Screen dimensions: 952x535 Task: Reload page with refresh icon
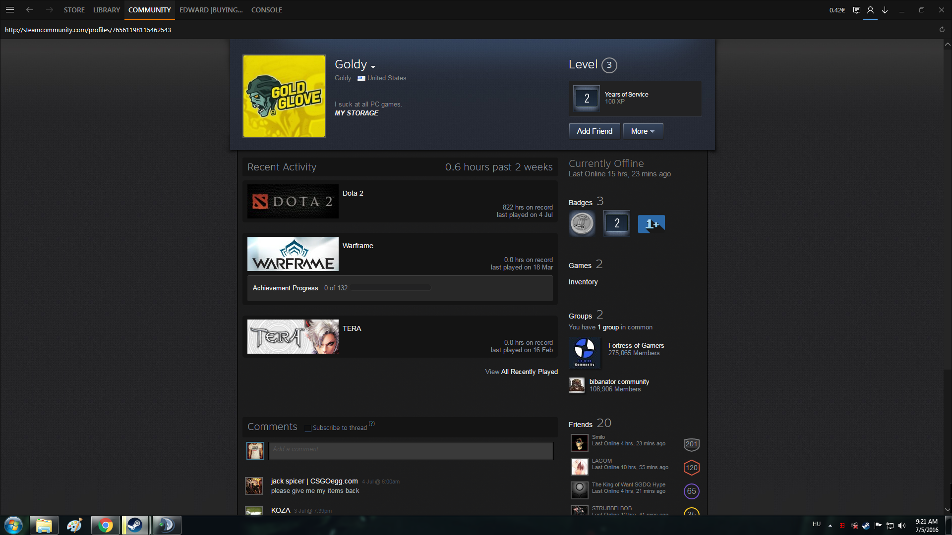[x=942, y=30]
